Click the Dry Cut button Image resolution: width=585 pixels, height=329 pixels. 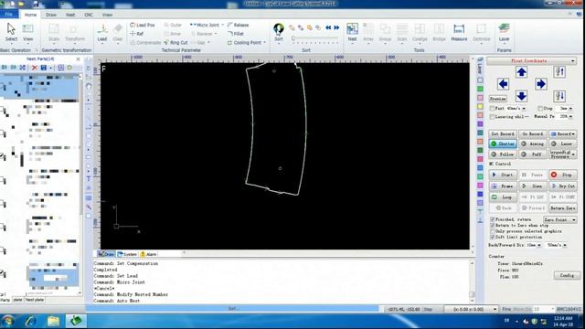tap(563, 186)
